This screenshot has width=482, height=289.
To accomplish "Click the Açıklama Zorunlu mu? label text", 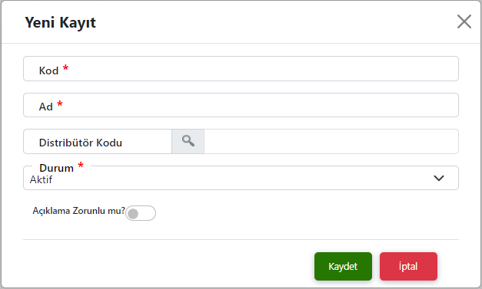I will tap(78, 211).
